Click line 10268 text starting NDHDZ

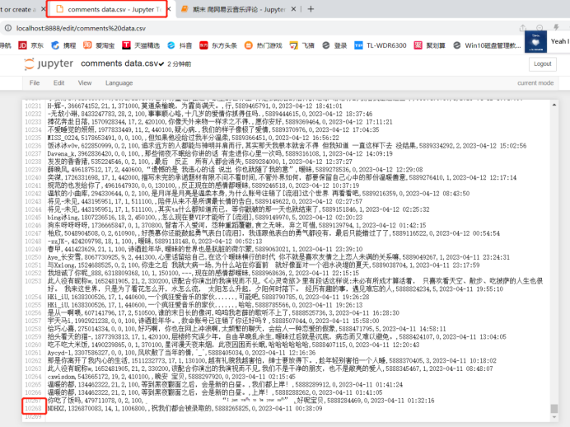(185, 408)
